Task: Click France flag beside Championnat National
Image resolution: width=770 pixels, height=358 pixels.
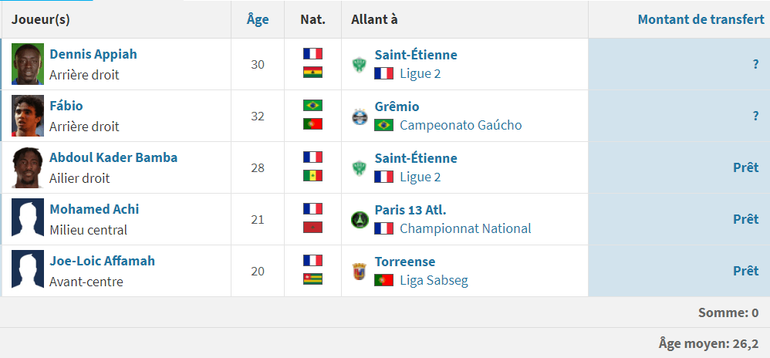Action: (383, 228)
